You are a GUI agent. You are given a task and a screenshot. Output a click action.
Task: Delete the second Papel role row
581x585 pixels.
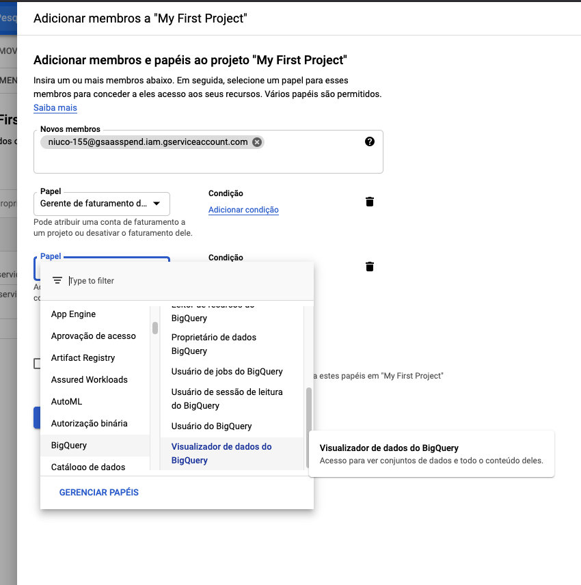[x=369, y=267]
